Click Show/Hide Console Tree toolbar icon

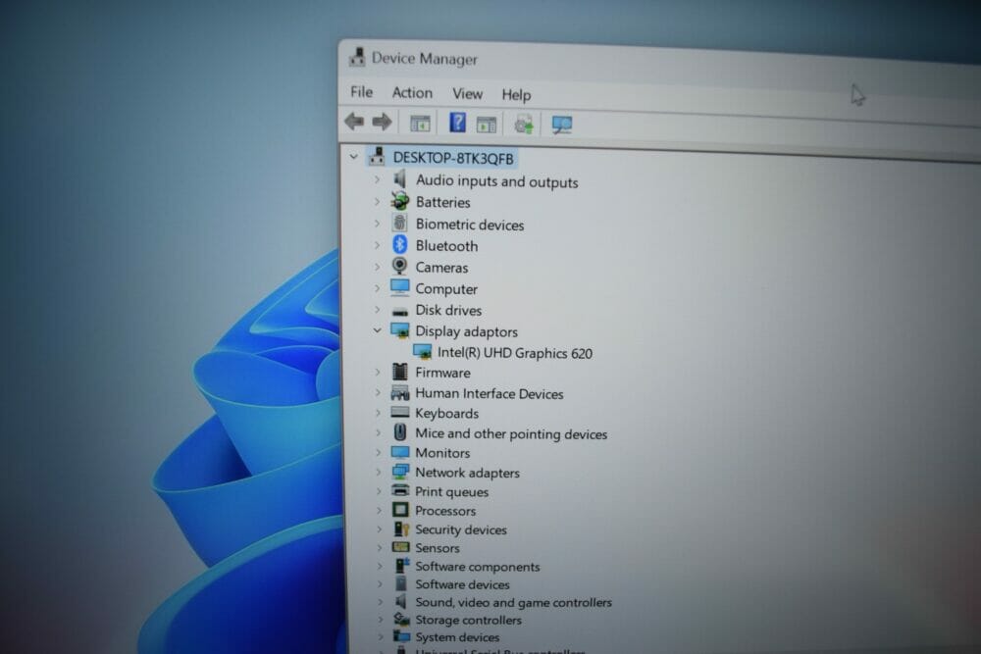420,124
